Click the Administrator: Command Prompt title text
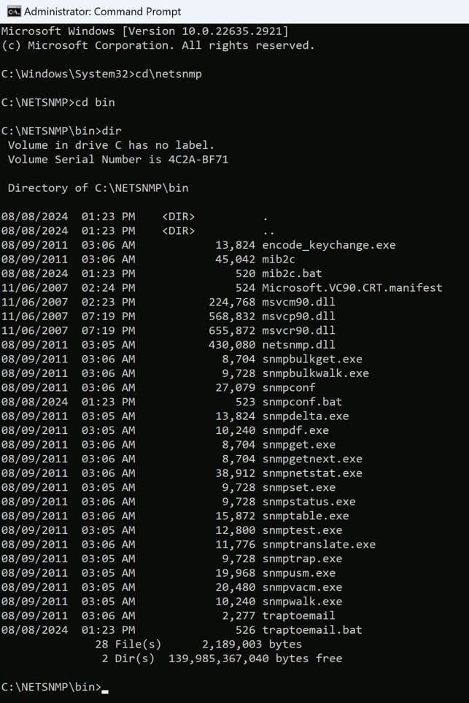Viewport: 469px width, 703px height. 103,12
